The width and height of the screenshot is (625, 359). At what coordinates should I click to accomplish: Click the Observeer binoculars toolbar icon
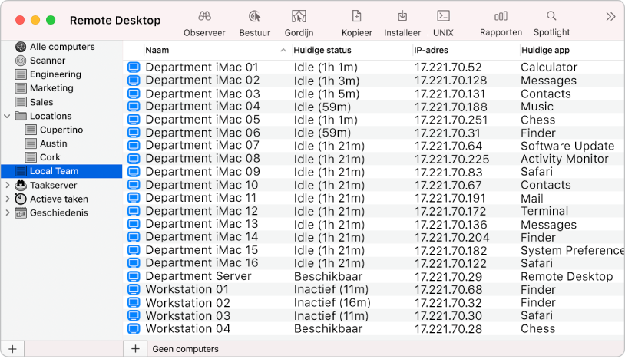point(204,16)
